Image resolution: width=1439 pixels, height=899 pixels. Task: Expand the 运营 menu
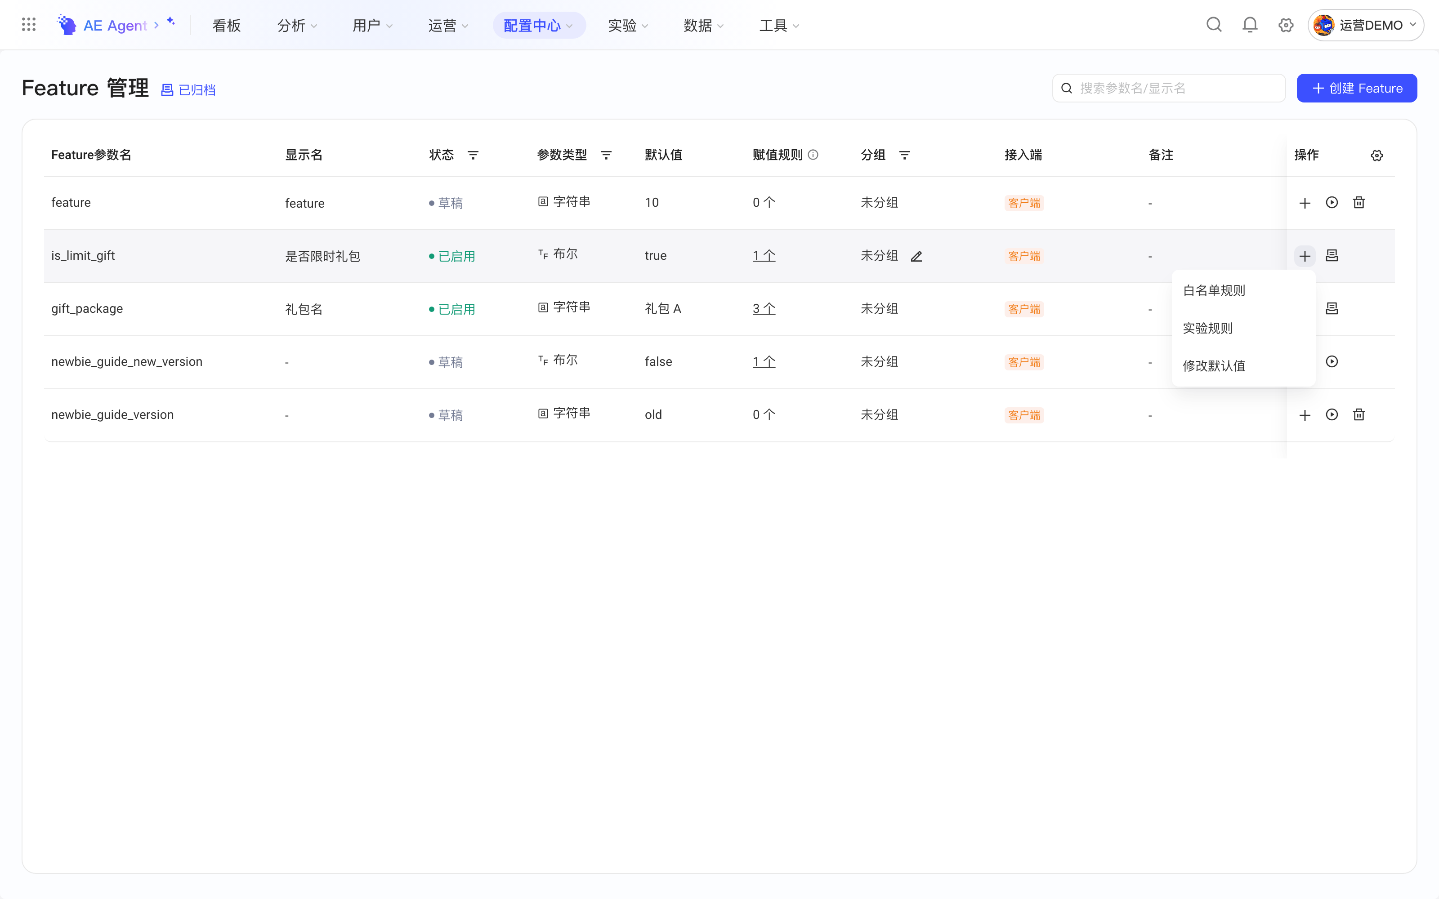[x=448, y=26]
